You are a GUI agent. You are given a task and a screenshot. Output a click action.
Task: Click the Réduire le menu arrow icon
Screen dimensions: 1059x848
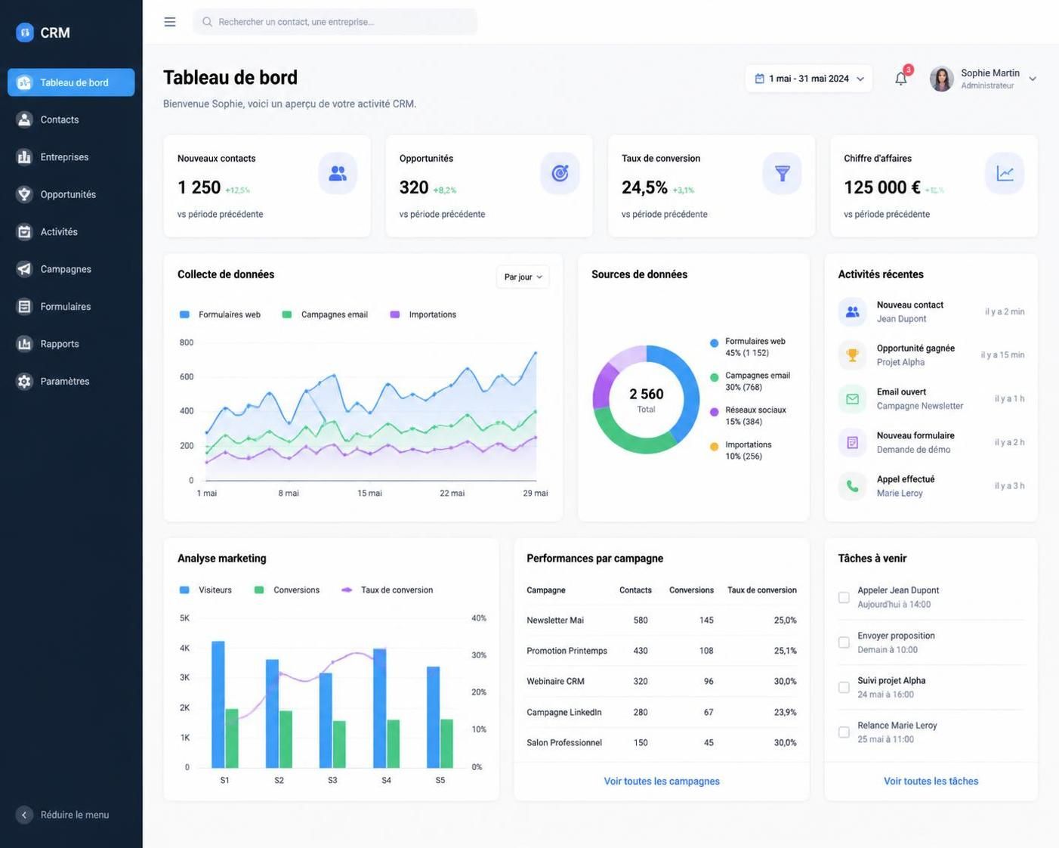24,815
